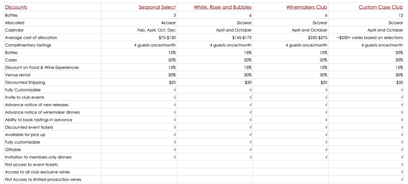Click the Venue rental row label

18,75
